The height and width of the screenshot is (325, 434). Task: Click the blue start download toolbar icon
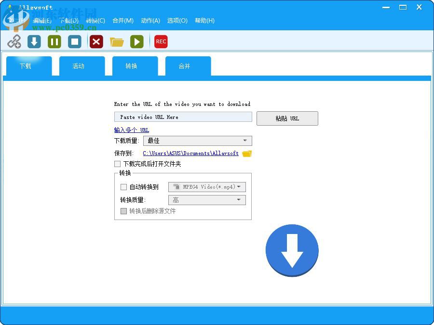pyautogui.click(x=34, y=41)
